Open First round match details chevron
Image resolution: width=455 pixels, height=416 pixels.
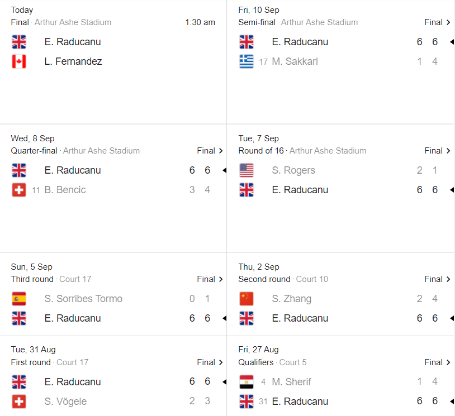(221, 362)
